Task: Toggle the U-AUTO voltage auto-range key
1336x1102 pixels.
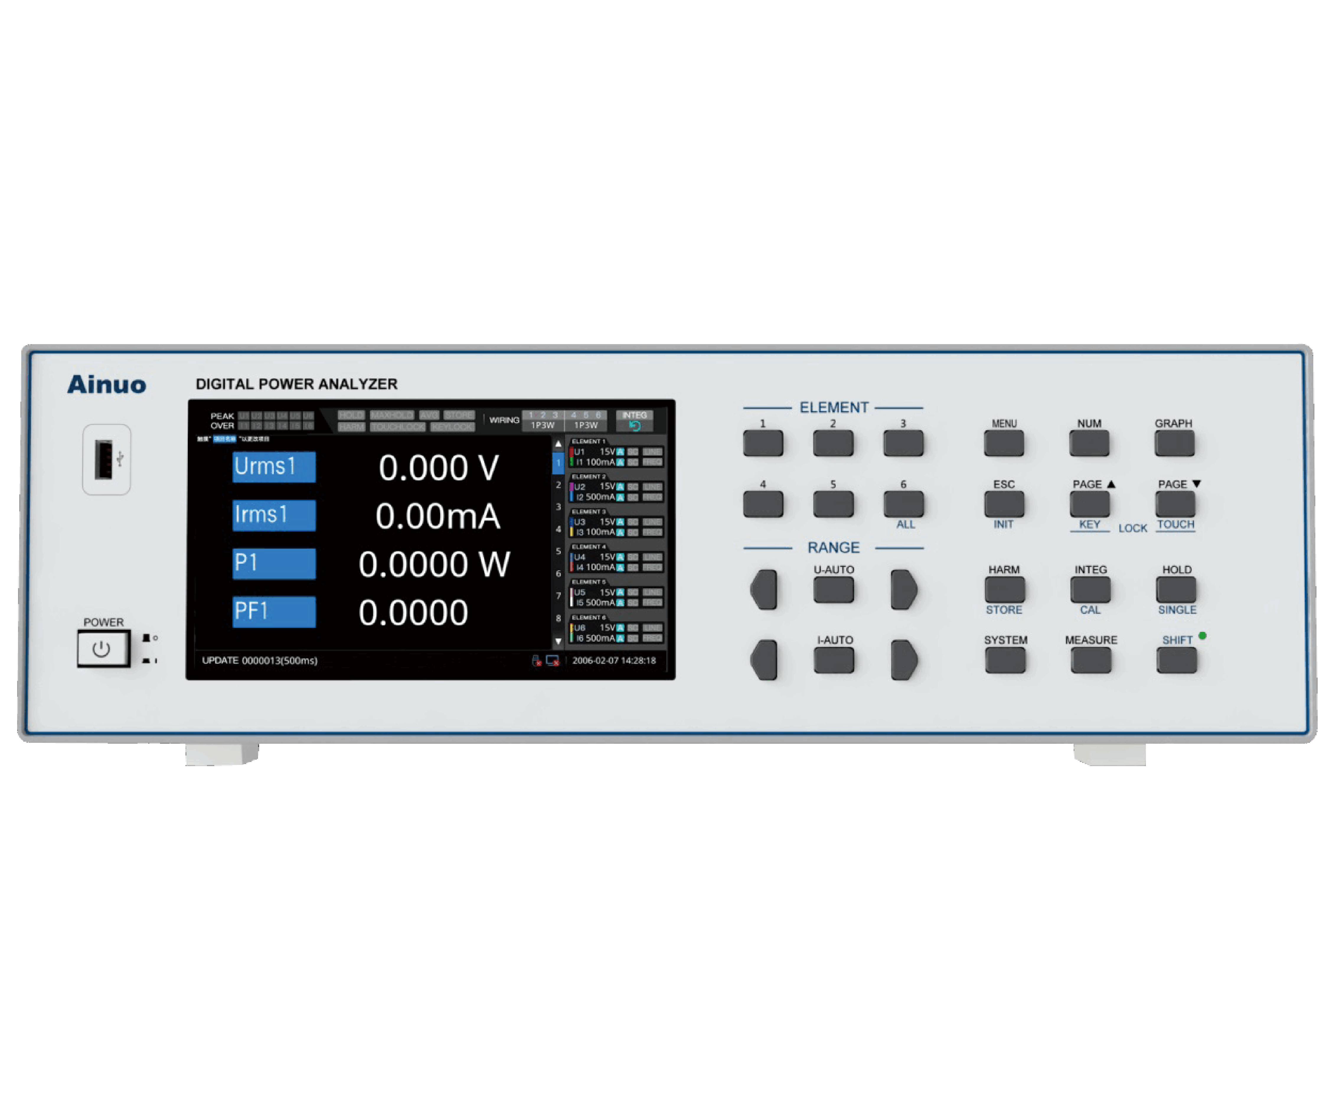Action: click(x=833, y=590)
